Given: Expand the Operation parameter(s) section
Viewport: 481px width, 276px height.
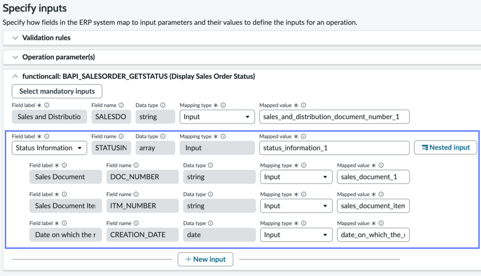Looking at the screenshot, I should pyautogui.click(x=15, y=57).
